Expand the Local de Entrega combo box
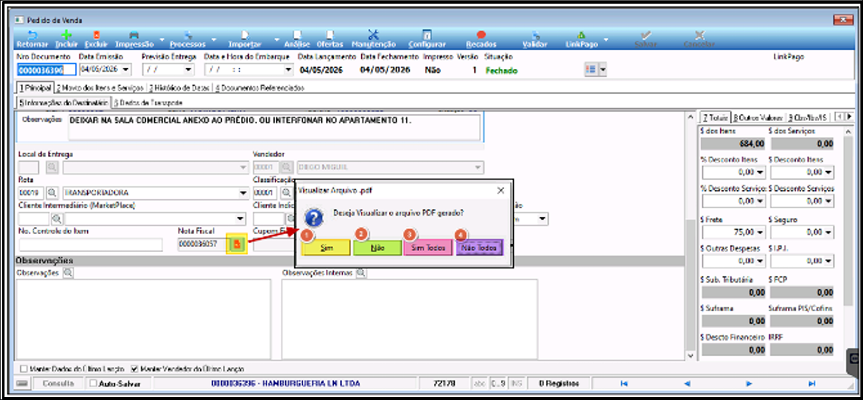 243,168
